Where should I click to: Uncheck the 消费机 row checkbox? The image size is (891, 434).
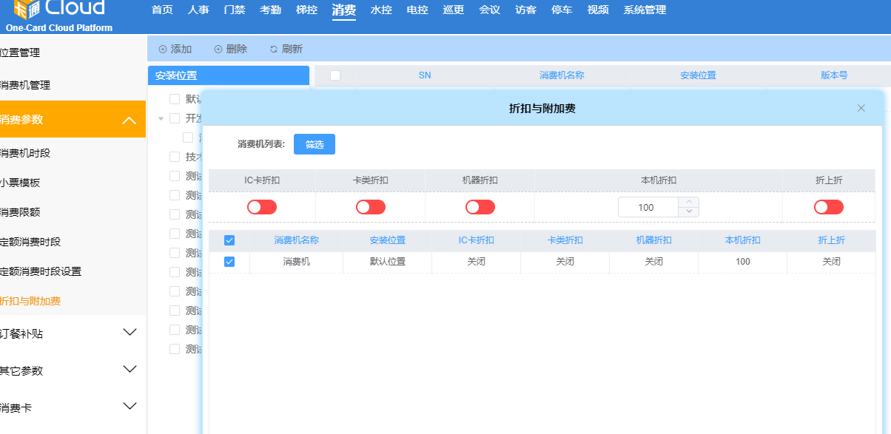tap(229, 262)
